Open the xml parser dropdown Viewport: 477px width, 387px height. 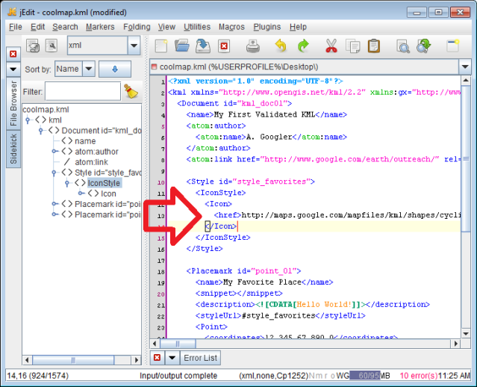[134, 46]
